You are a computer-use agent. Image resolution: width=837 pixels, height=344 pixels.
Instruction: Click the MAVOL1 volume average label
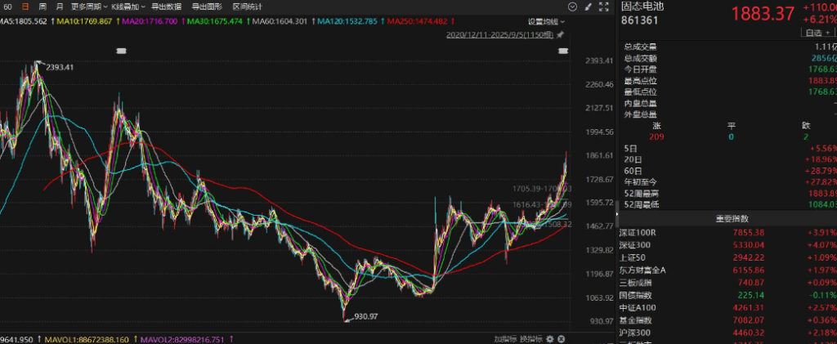[87, 338]
